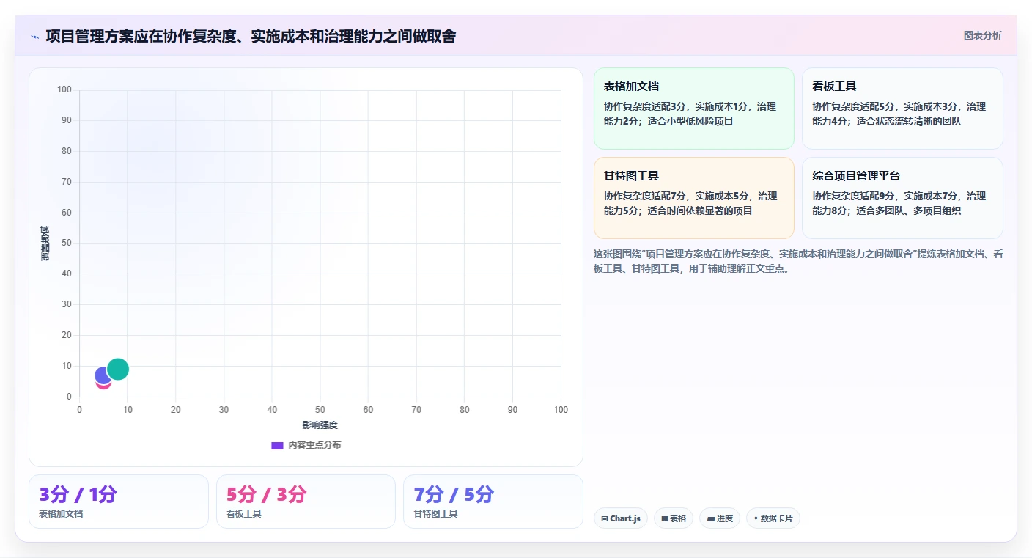The image size is (1032, 558).
Task: Click the 进度 tag icon
Action: tap(710, 518)
